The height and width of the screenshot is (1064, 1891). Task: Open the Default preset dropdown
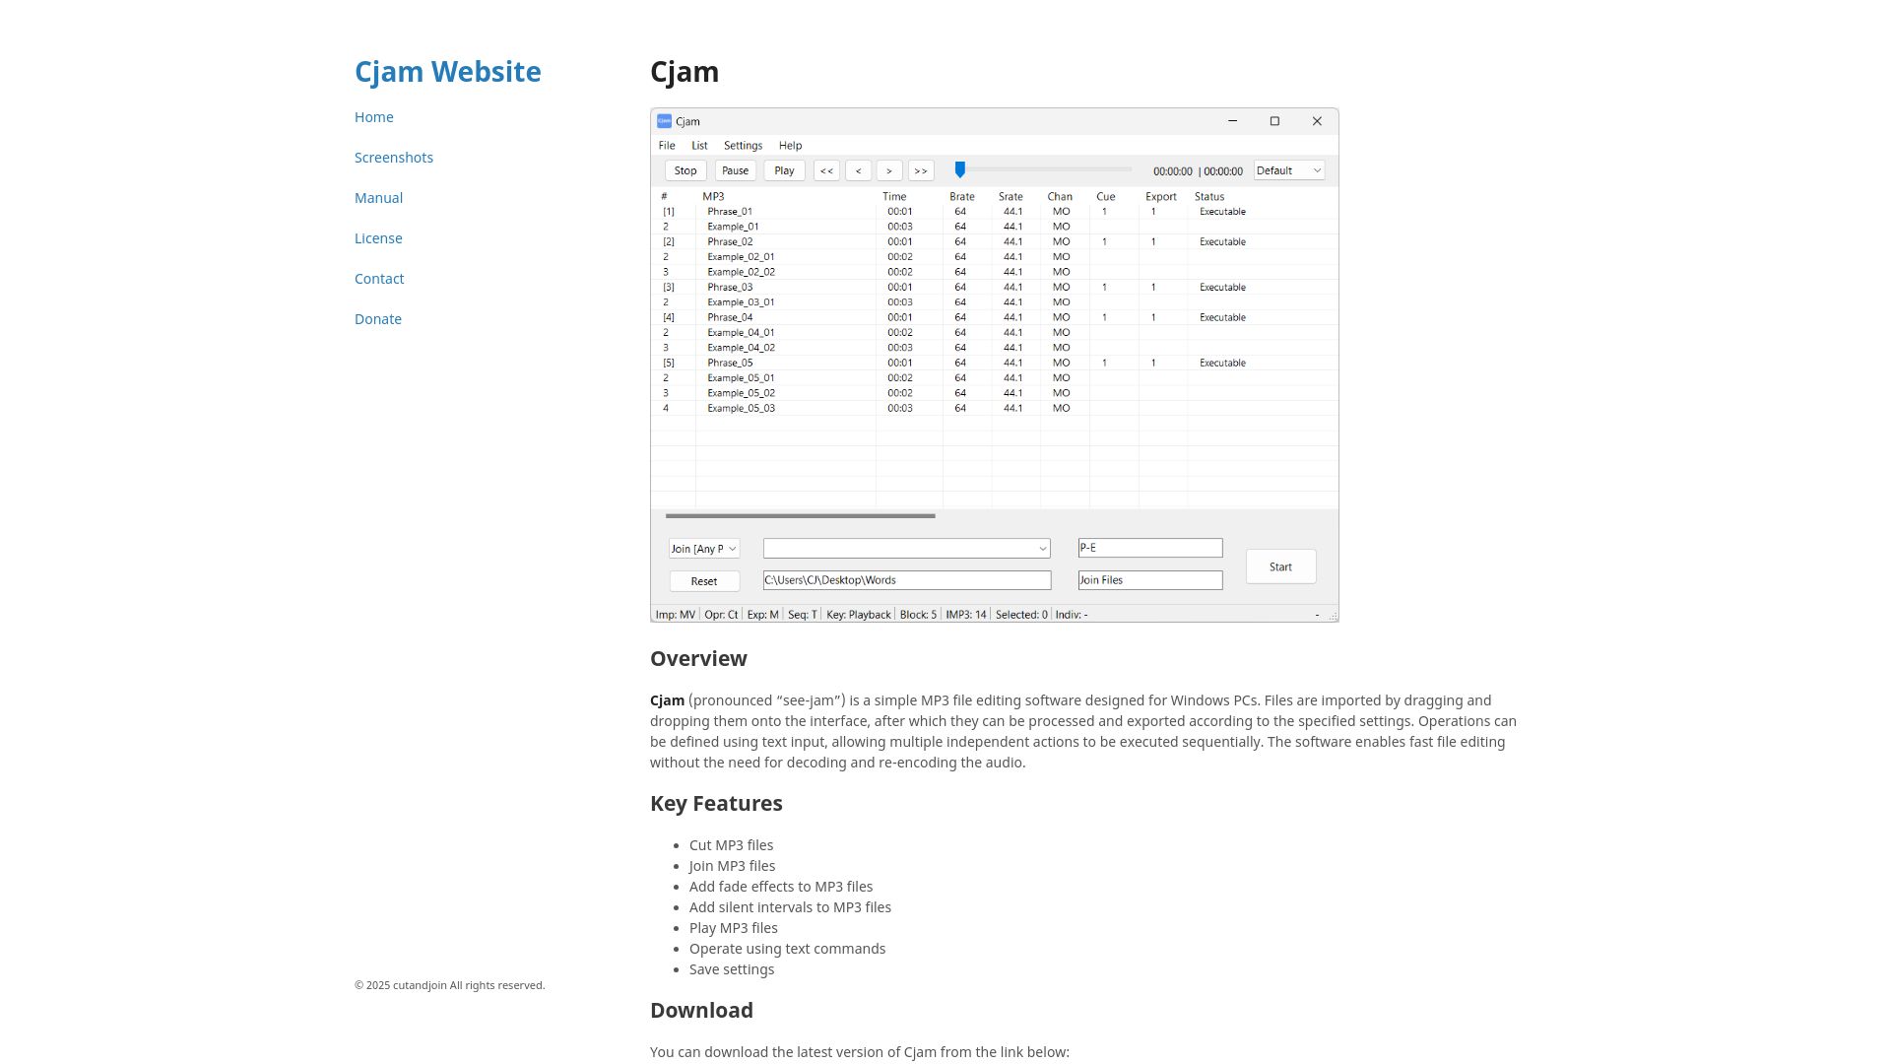[x=1289, y=170]
